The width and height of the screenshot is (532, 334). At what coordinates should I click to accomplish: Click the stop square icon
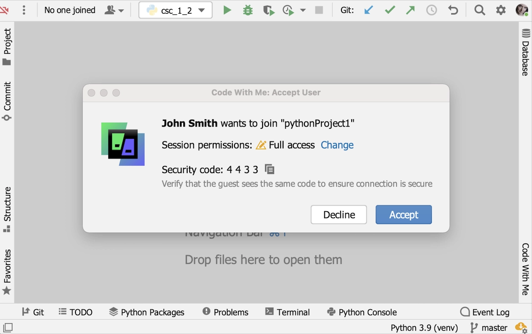[319, 10]
